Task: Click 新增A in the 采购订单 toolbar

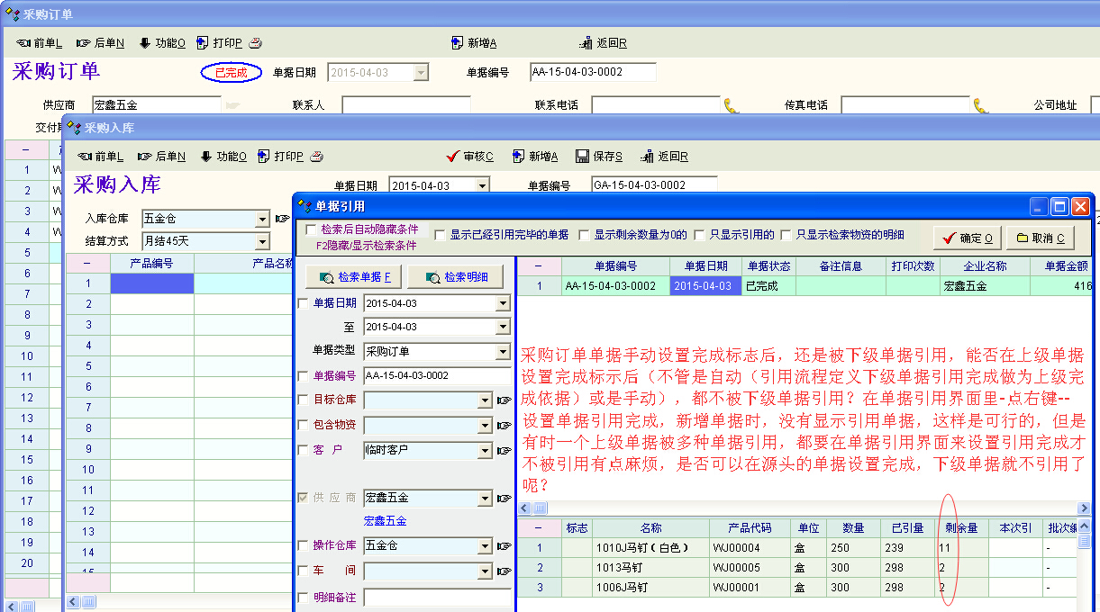Action: pyautogui.click(x=474, y=43)
